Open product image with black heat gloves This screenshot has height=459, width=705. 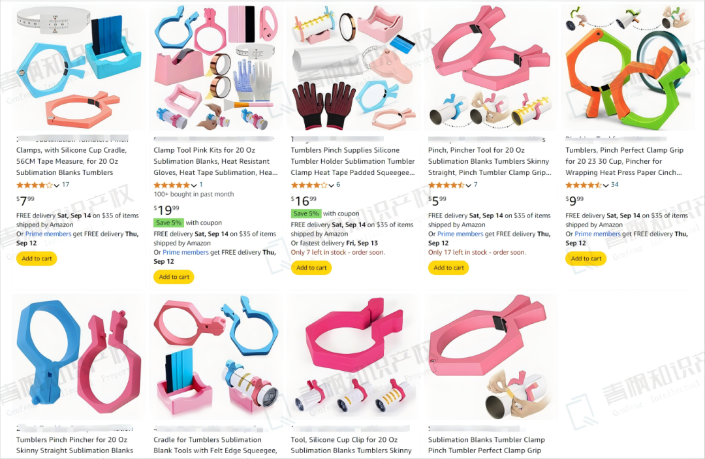point(353,69)
